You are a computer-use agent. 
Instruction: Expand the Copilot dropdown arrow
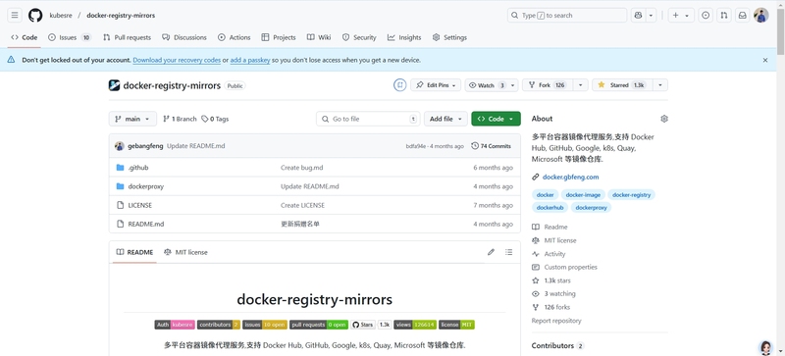coord(651,16)
